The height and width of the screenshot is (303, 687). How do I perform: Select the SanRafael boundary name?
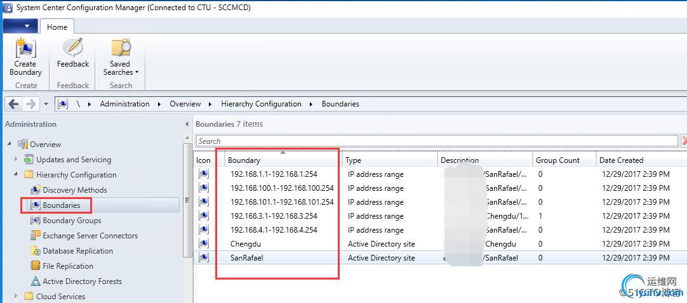[x=246, y=258]
